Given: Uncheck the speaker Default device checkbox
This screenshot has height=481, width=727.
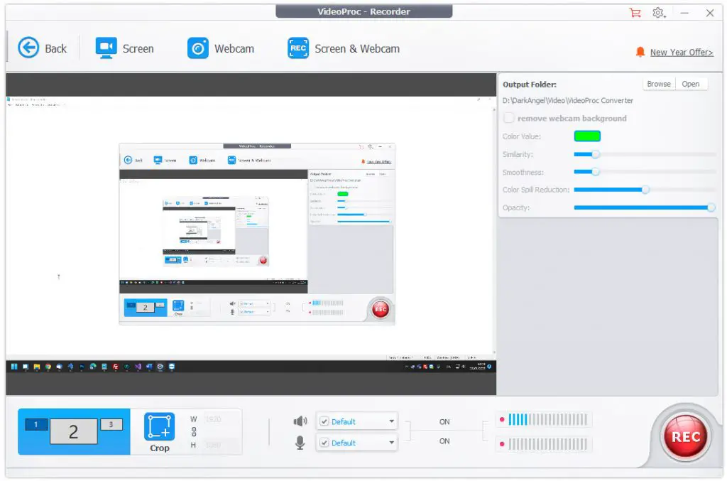Looking at the screenshot, I should click(324, 421).
